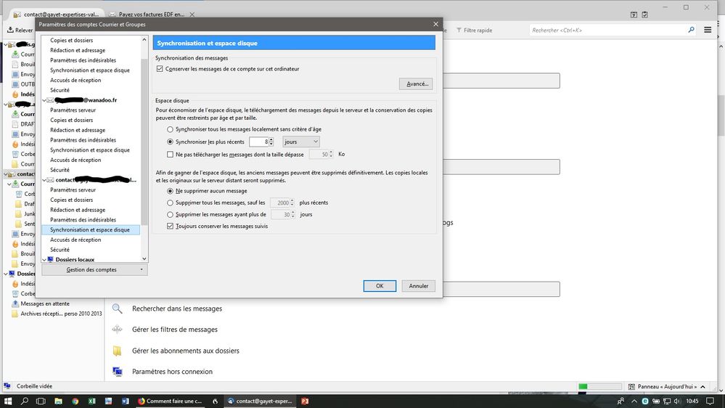The image size is (725, 408).
Task: Click the online status icon in status bar
Action: [7, 385]
